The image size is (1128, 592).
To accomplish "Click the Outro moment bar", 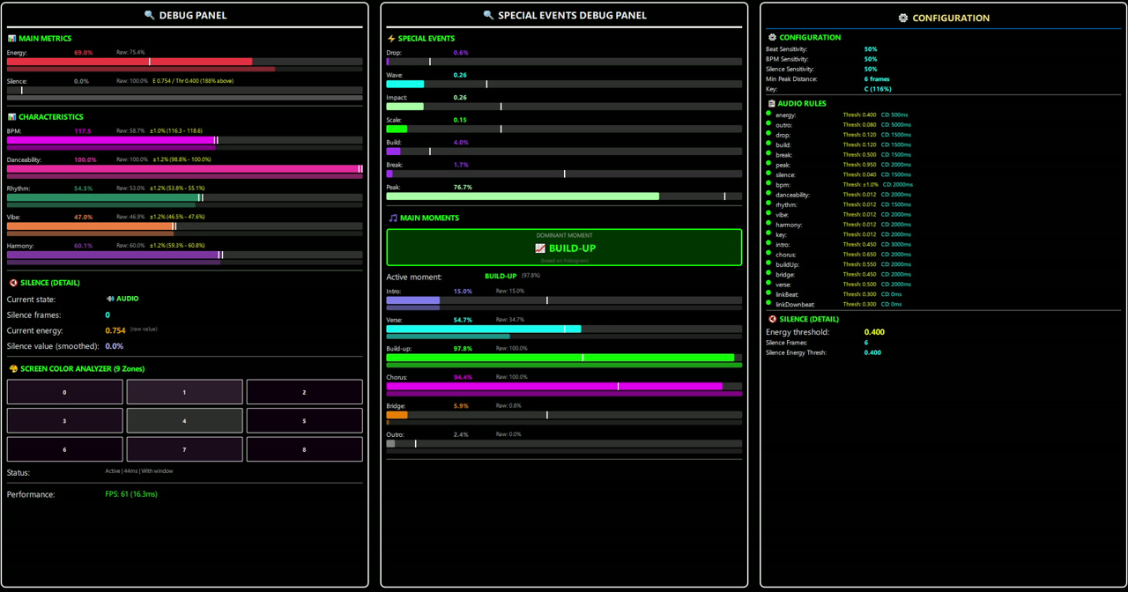I will pos(564,444).
